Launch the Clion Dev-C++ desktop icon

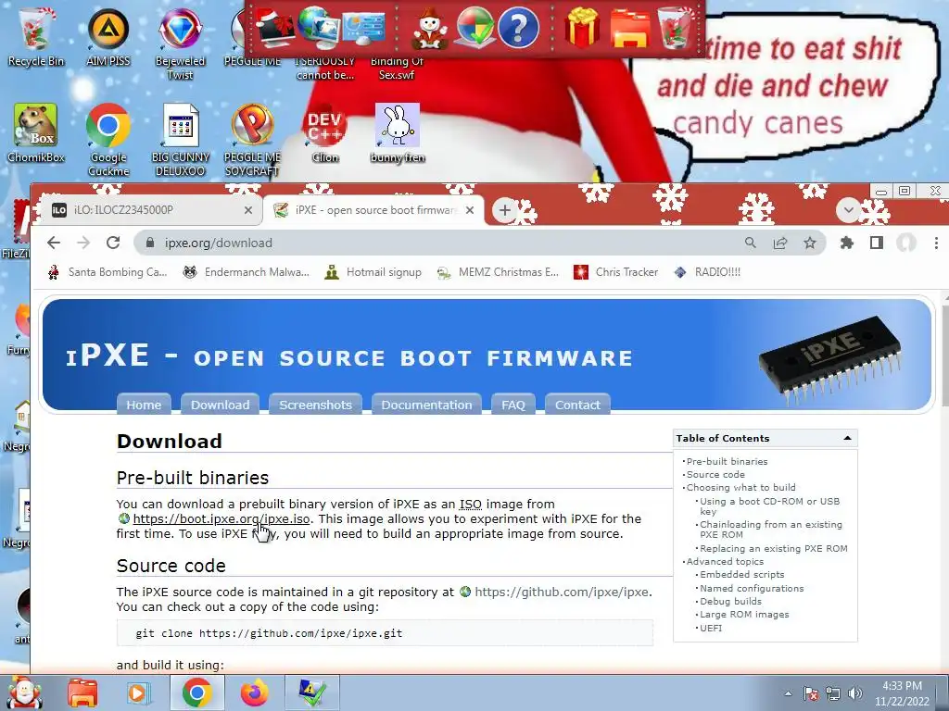click(x=325, y=133)
